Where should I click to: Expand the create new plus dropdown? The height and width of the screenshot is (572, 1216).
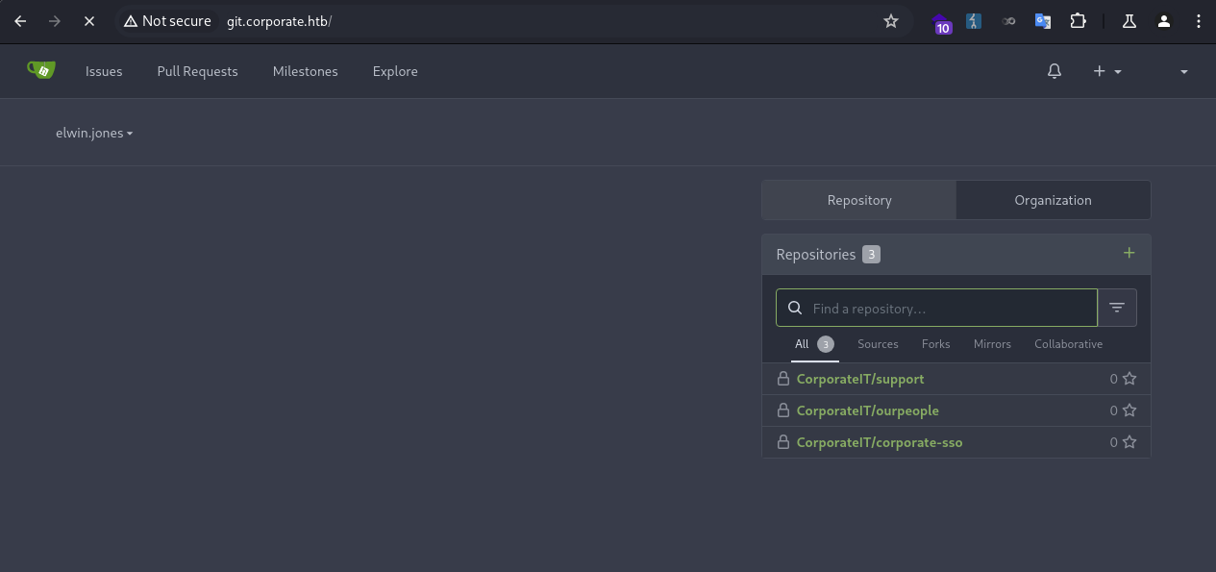point(1107,71)
